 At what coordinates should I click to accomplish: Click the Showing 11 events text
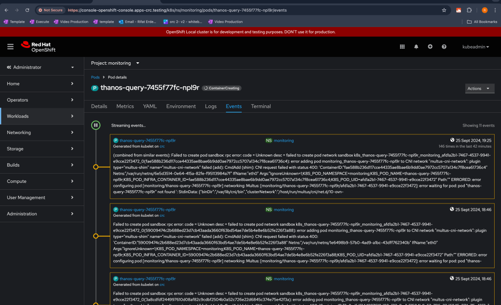coord(478,126)
